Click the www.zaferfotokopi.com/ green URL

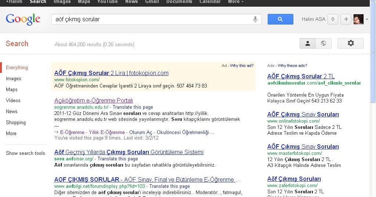click(292, 186)
